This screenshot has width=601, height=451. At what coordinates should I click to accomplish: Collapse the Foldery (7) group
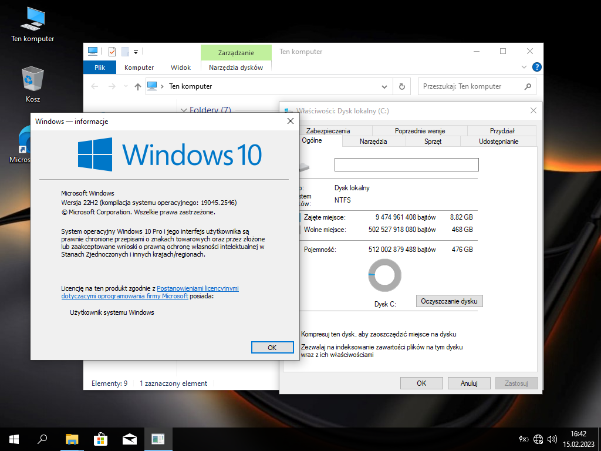coord(184,110)
